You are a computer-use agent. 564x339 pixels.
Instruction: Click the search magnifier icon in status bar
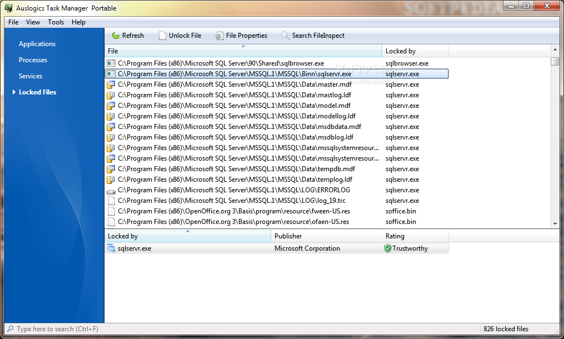tap(11, 328)
